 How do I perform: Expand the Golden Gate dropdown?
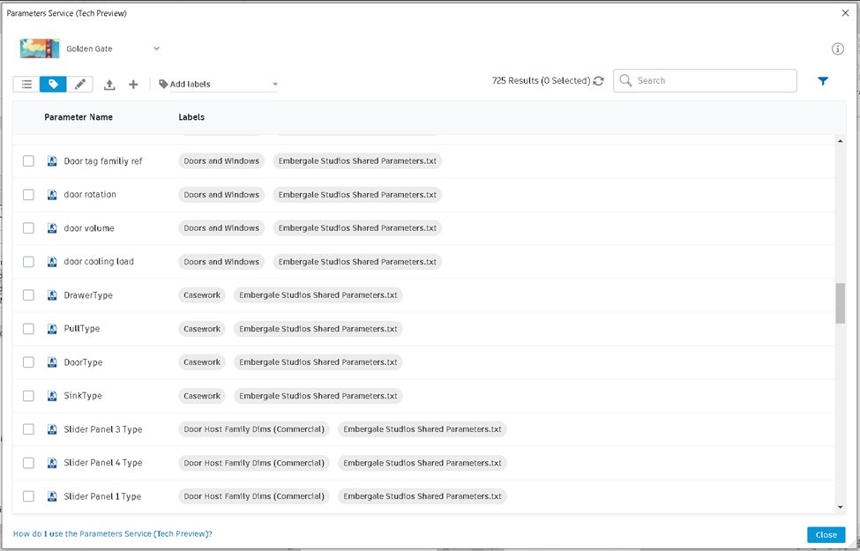coord(156,48)
